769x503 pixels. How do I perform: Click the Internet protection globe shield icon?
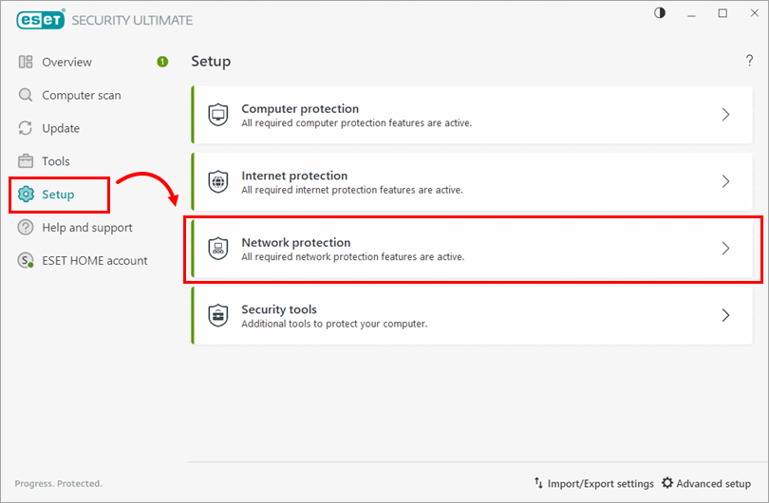pos(218,181)
